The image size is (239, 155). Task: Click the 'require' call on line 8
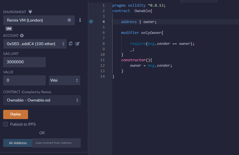(138, 44)
